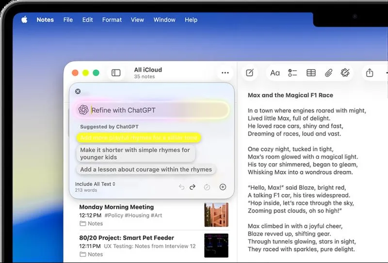This screenshot has height=263, width=388.
Task: Expand the Include All Text selector
Action: tap(95, 184)
